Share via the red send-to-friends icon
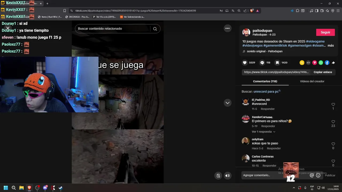Screen dimensions: 342x192 pyautogui.click(x=315, y=63)
